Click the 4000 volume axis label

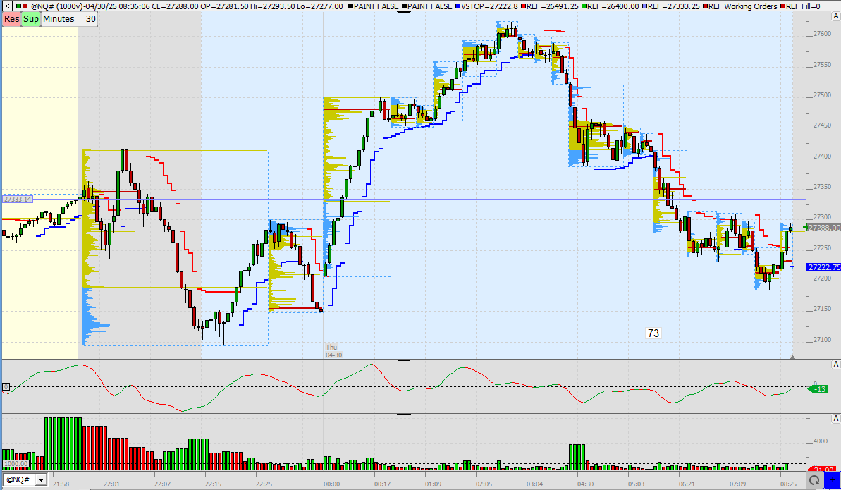[821, 441]
